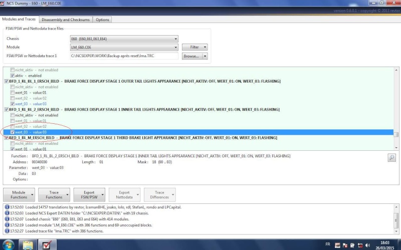Open the Module LM_E60.C0E dropdown
This screenshot has width=401, height=250.
[175, 47]
